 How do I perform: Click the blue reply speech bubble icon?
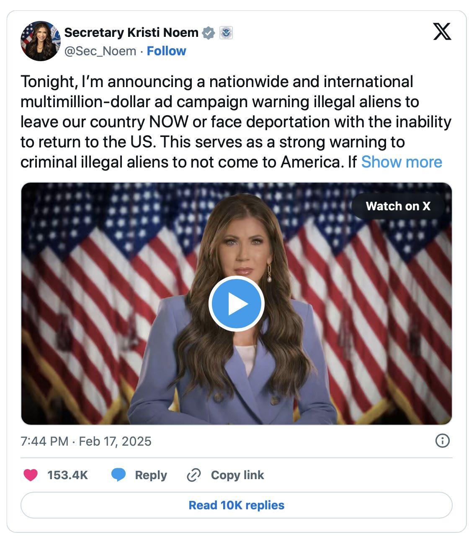click(x=118, y=475)
